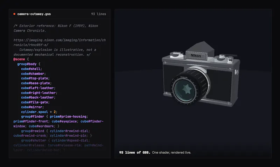Click group#finder in the code
Screen dimensions: 280x167
coord(33,117)
